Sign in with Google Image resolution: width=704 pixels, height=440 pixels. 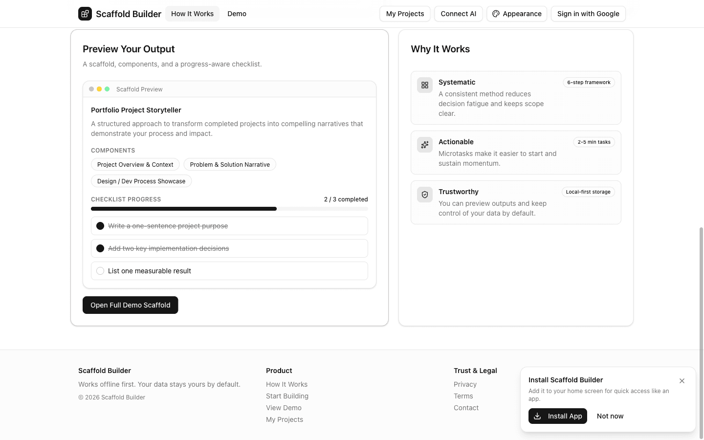(588, 14)
